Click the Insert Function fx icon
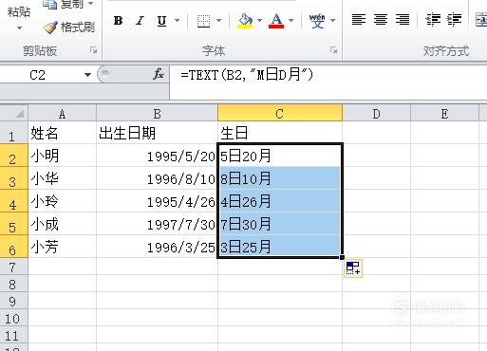 coord(159,75)
